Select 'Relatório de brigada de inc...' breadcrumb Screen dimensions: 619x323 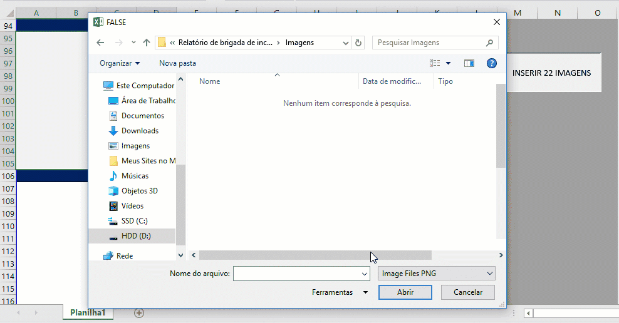(226, 43)
